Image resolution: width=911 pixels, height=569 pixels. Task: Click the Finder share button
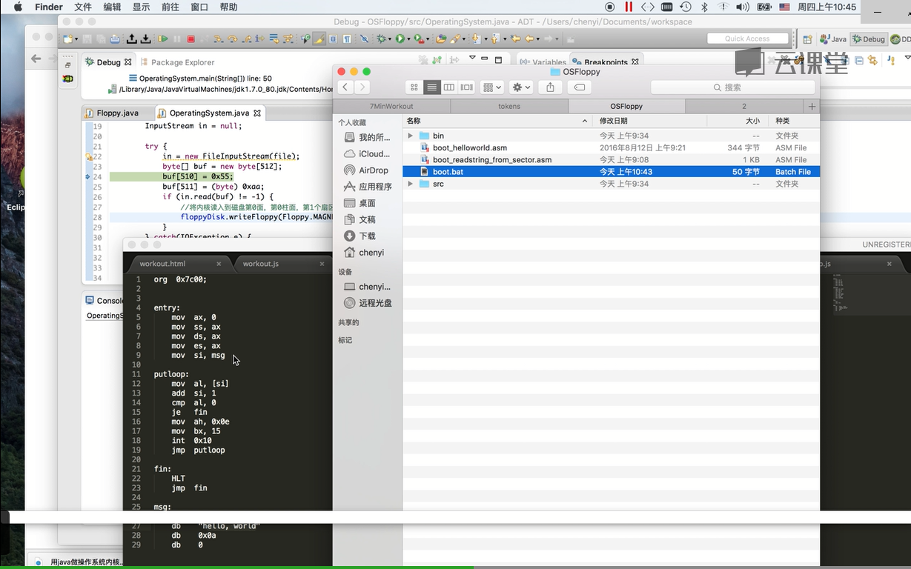click(550, 87)
